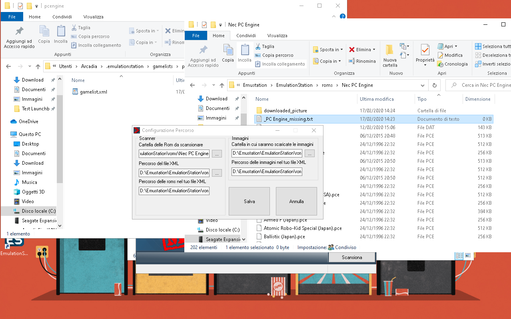This screenshot has width=511, height=319.
Task: Click Copia percorso in Nec PC Engine ribbon
Action: tap(274, 55)
